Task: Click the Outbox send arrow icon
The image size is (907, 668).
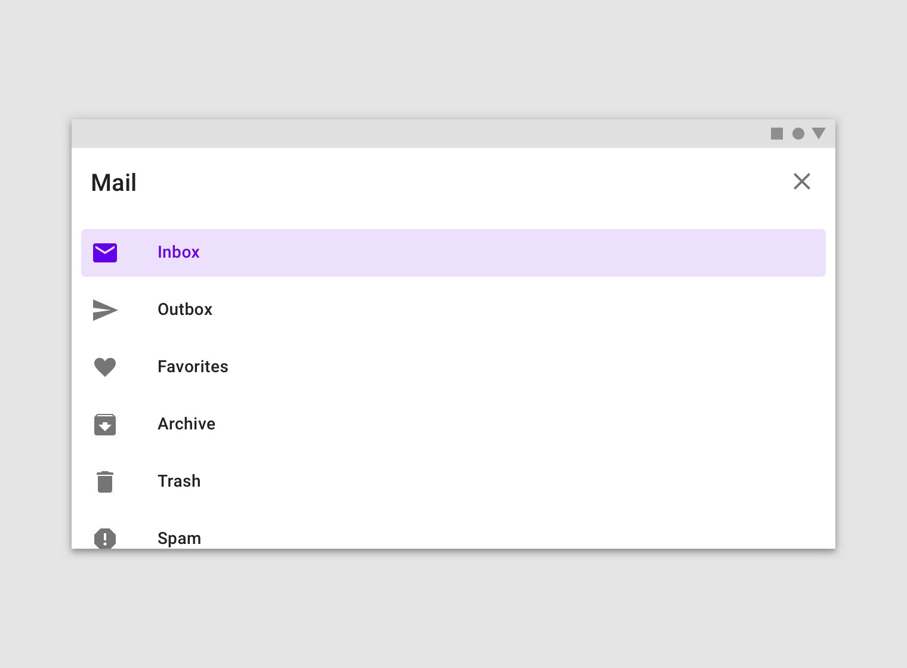Action: (106, 310)
